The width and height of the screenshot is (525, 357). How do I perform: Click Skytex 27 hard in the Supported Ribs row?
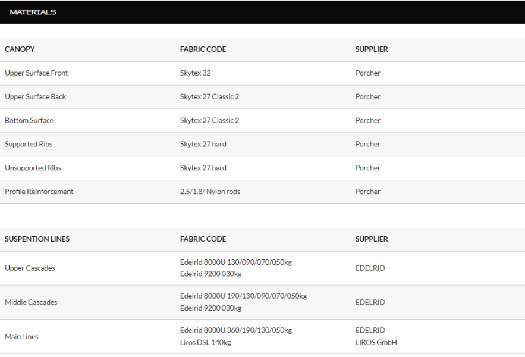[203, 144]
